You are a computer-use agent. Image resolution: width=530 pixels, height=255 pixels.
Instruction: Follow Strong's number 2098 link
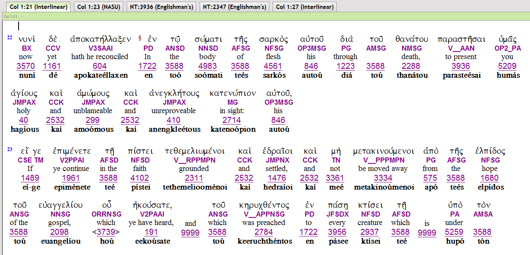pyautogui.click(x=59, y=232)
